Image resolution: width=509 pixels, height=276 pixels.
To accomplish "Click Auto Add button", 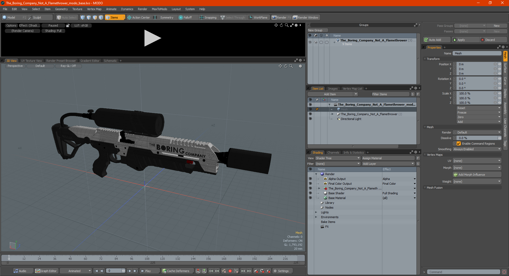I will pyautogui.click(x=437, y=40).
